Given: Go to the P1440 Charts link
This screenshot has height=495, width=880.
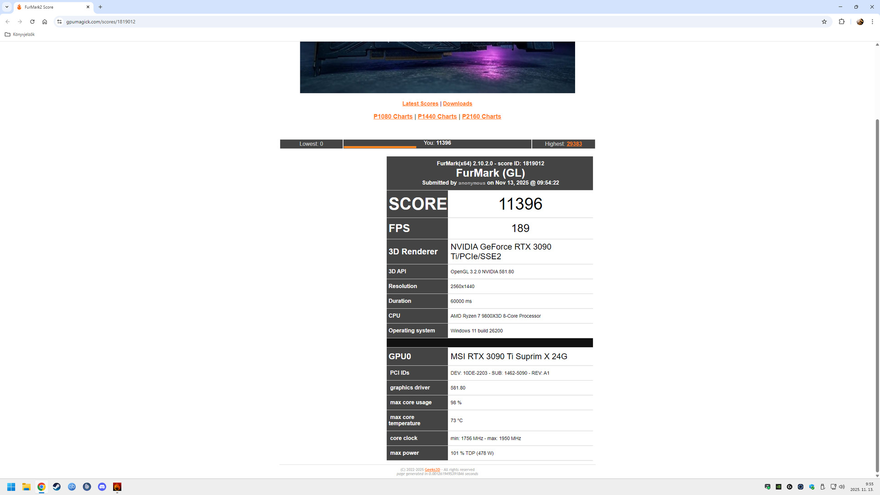Looking at the screenshot, I should [x=437, y=116].
